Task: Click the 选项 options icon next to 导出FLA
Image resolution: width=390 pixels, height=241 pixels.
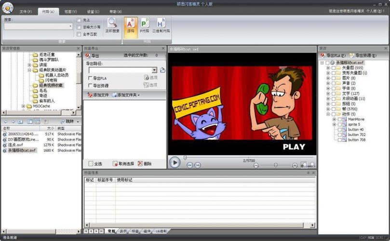Action: 147,78
